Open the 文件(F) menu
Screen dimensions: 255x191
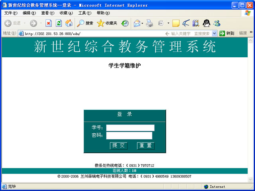tap(11, 13)
